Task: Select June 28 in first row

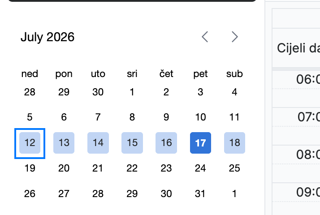Action: (x=30, y=92)
